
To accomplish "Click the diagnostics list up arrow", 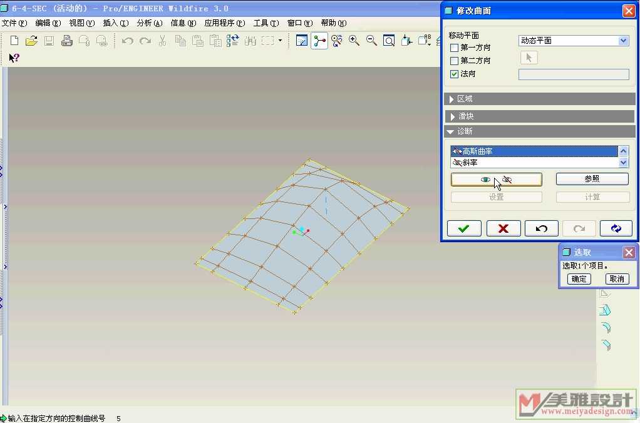I will (623, 151).
